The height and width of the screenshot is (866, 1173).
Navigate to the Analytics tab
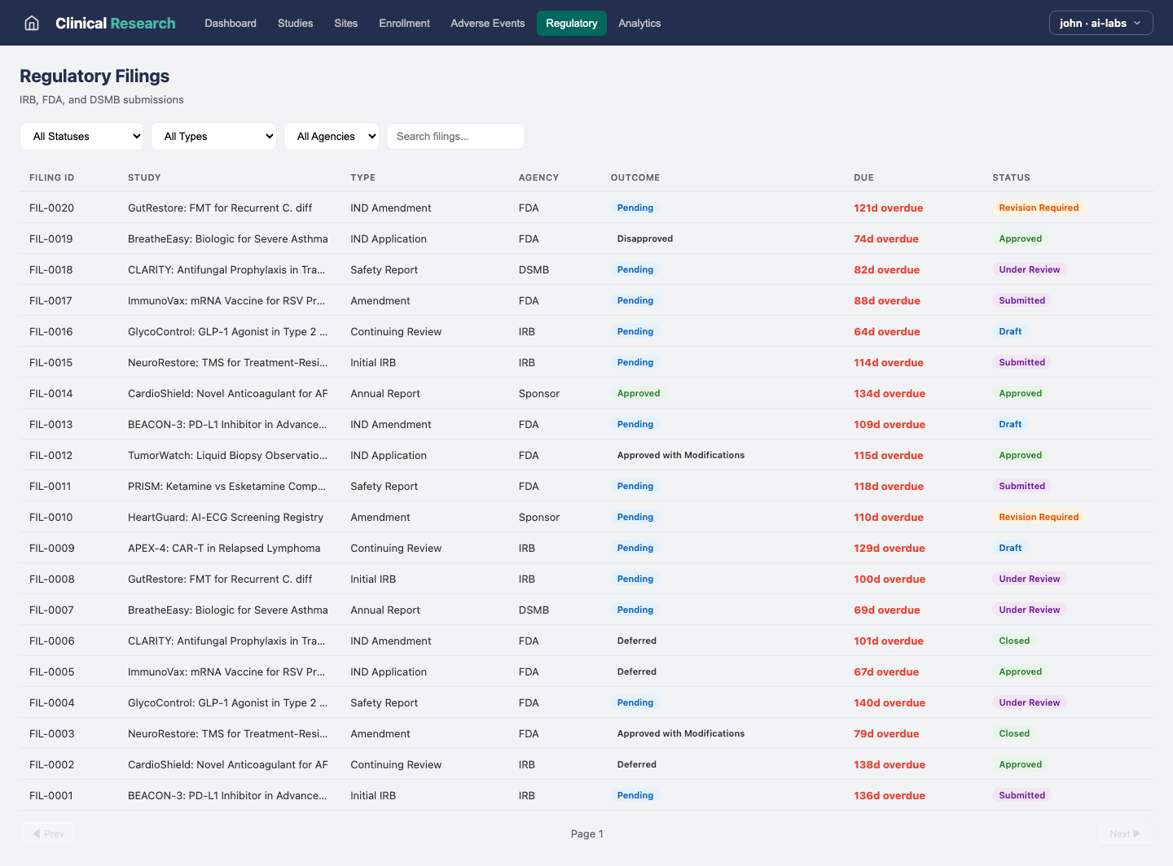[x=639, y=23]
